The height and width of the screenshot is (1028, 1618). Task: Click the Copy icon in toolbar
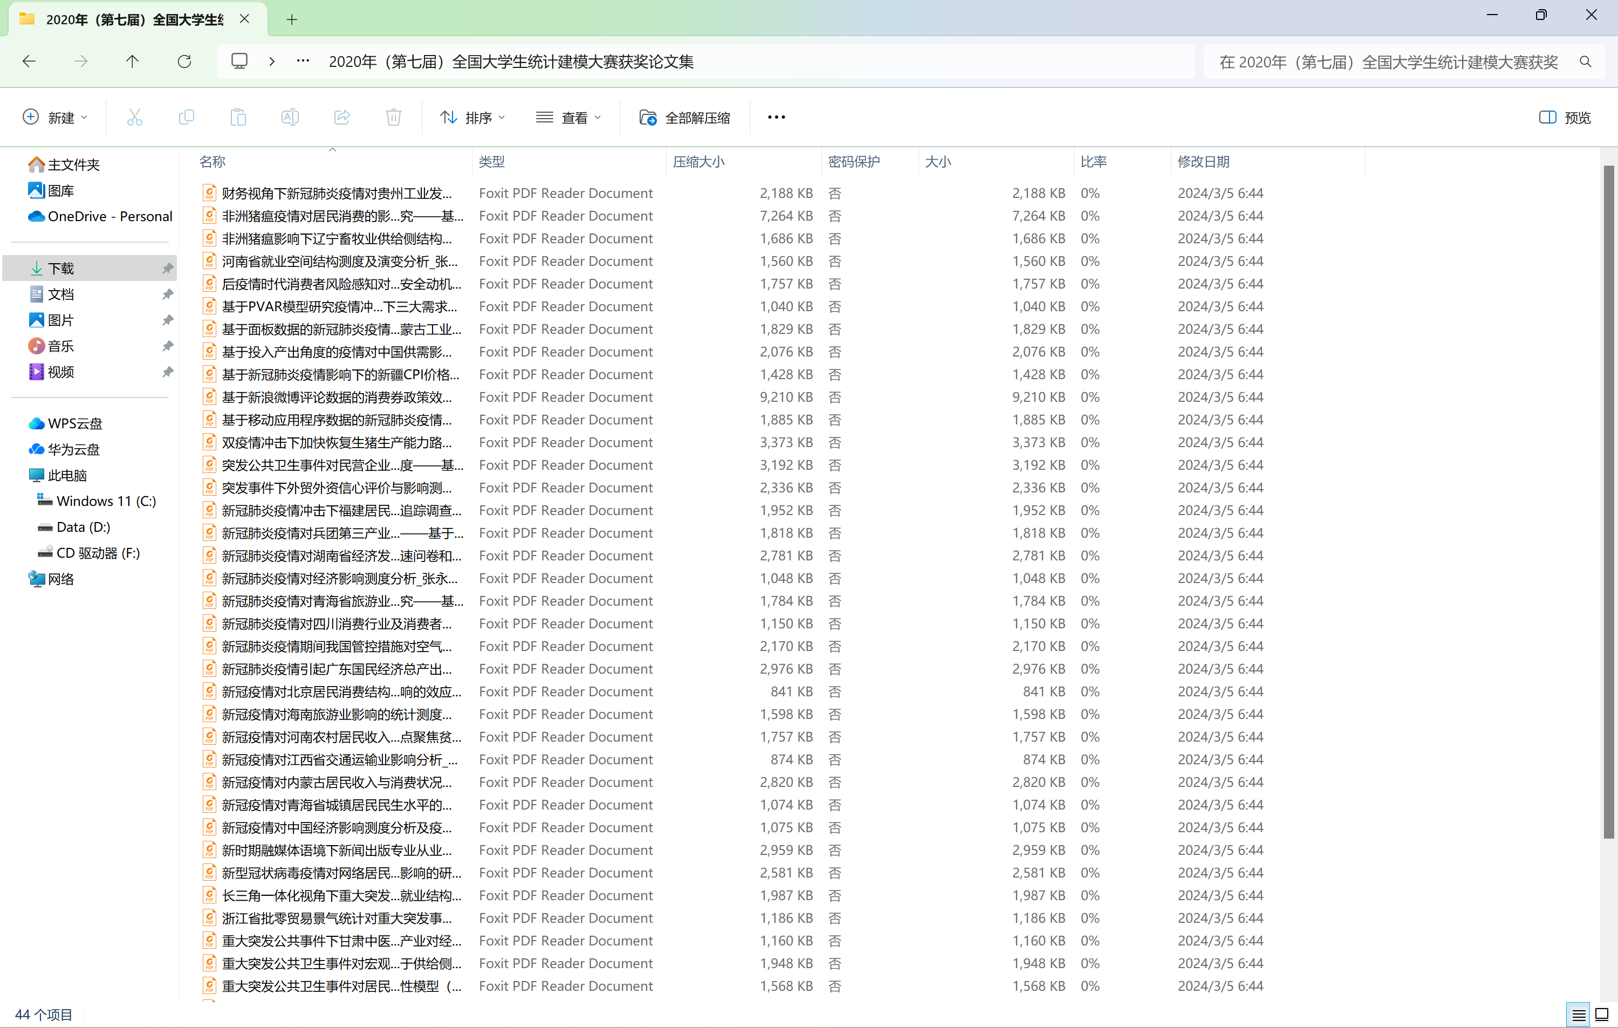(186, 118)
